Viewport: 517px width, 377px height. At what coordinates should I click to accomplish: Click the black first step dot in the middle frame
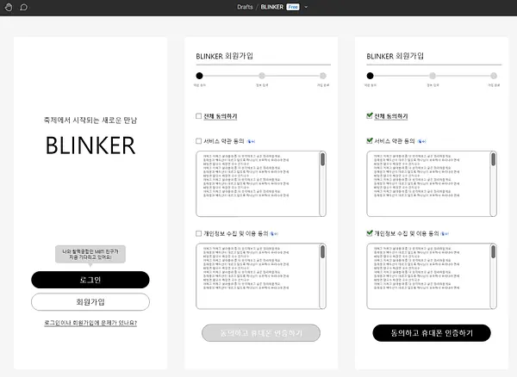coord(200,76)
